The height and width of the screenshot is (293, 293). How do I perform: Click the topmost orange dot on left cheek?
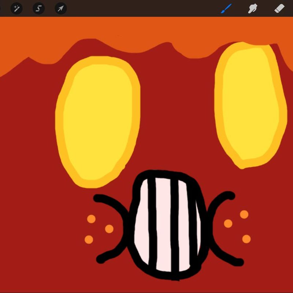point(91,219)
